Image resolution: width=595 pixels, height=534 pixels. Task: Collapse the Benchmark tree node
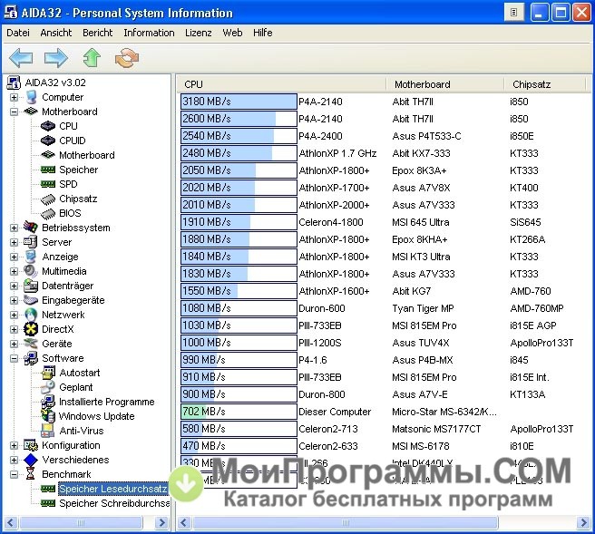coord(14,474)
